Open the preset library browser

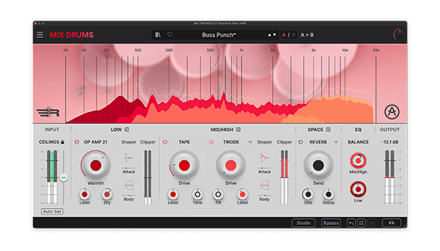pyautogui.click(x=159, y=35)
